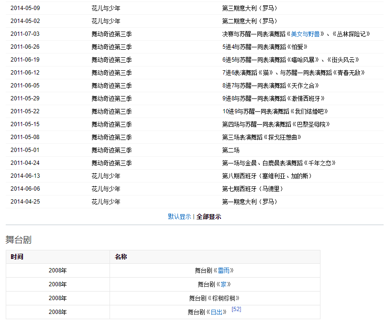This screenshot has width=386, height=324.
Task: Click the 第七期西班牙(马德里) entry
Action: click(x=253, y=189)
